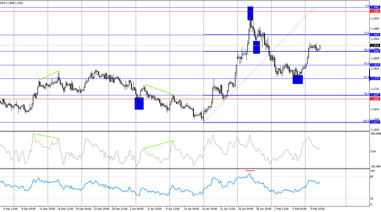
Task: Click the 1.1634 value on price scale
Action: click(x=375, y=109)
